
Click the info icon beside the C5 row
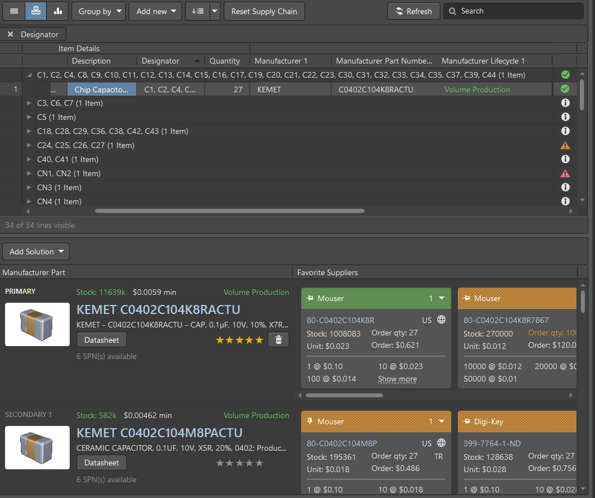click(x=565, y=116)
